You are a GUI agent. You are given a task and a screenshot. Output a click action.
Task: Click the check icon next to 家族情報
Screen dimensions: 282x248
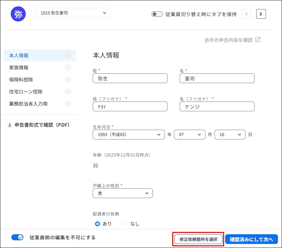click(68, 67)
